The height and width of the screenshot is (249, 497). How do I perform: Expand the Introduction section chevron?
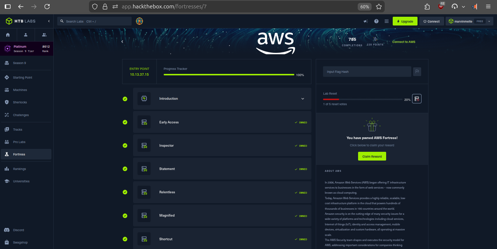click(x=302, y=99)
